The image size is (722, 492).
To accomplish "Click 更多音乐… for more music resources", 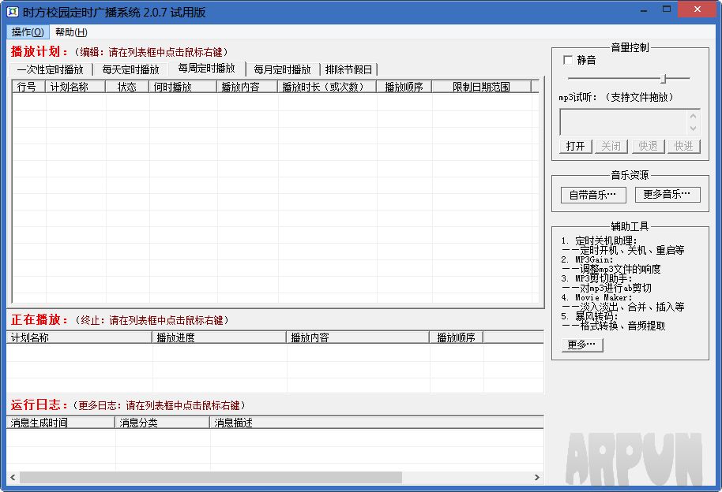I will (667, 196).
